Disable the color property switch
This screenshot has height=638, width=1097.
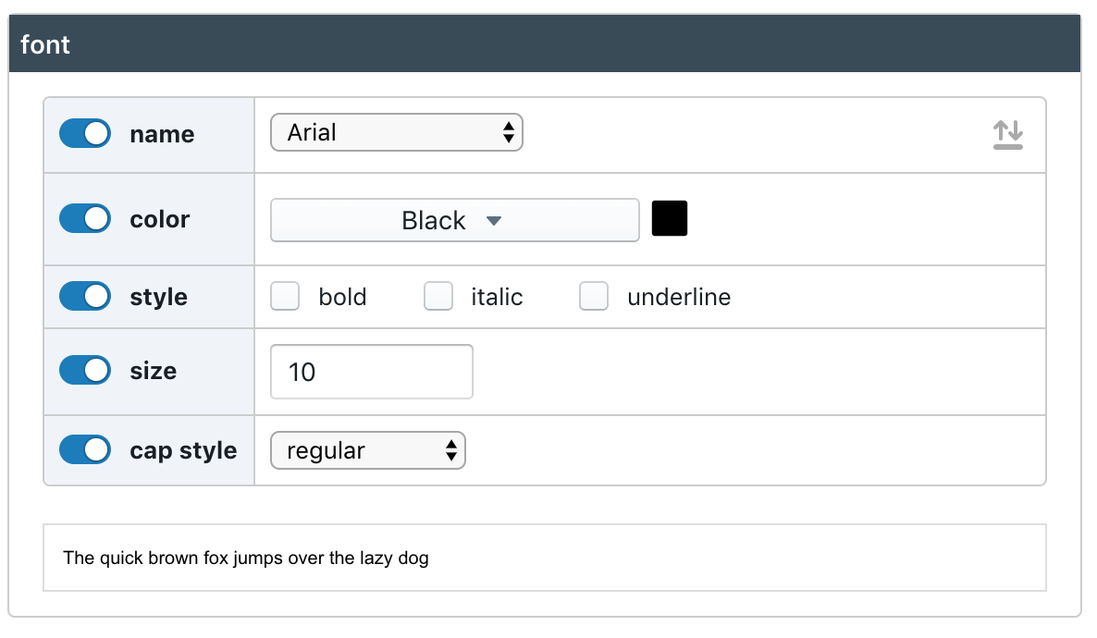coord(85,218)
